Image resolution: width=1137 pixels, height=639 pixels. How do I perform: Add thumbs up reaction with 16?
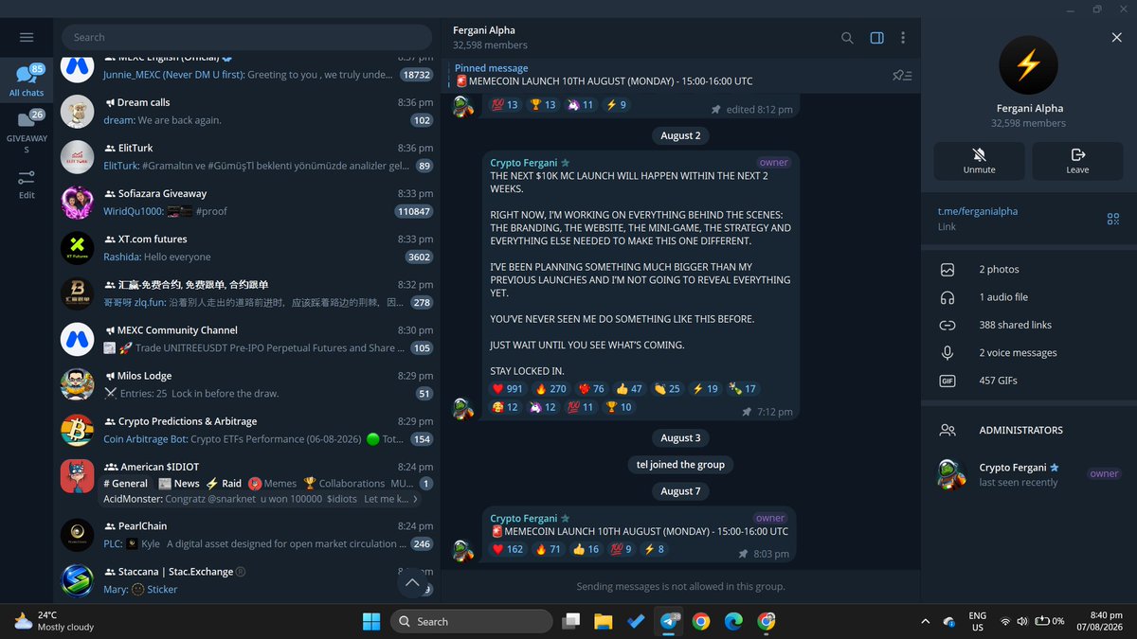pos(587,549)
